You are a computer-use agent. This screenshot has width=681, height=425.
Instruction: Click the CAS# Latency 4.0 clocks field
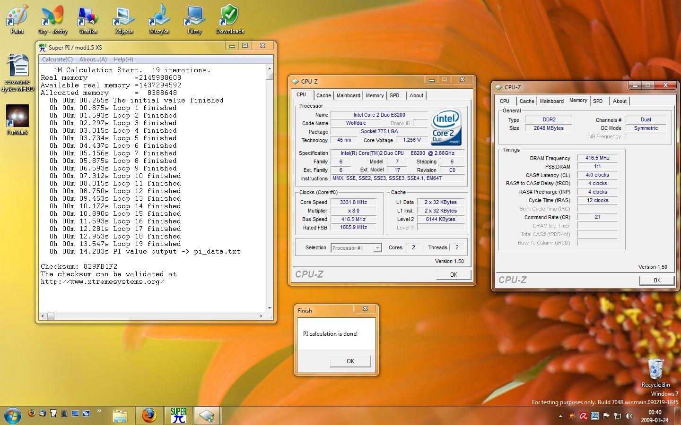click(x=597, y=175)
